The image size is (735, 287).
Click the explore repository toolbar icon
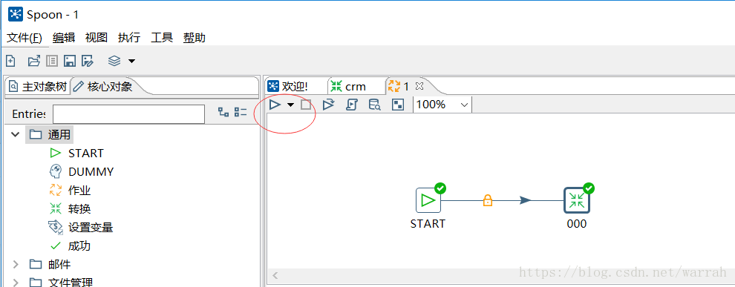[x=52, y=61]
